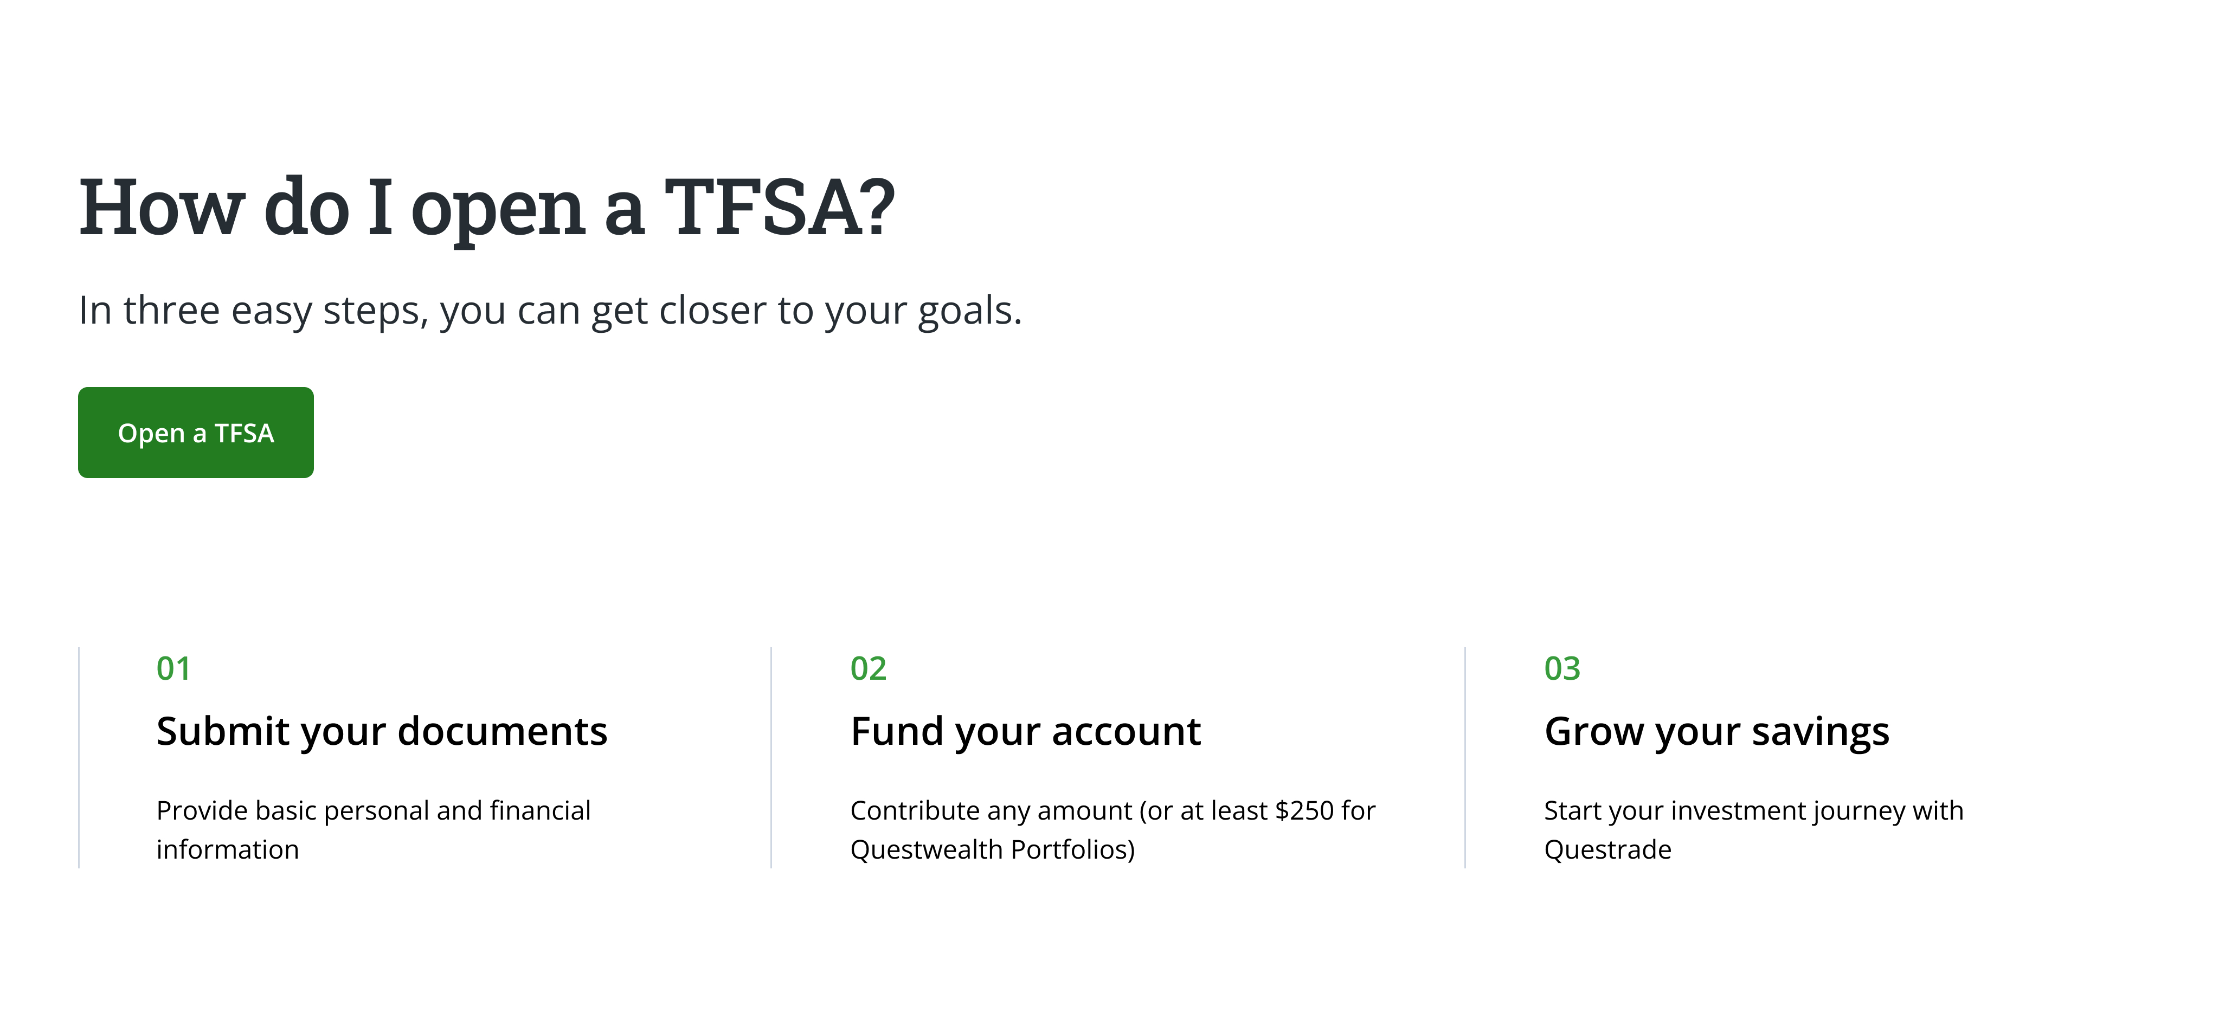Click the "Start your investment journey with" line
The width and height of the screenshot is (2238, 1031).
tap(1753, 810)
